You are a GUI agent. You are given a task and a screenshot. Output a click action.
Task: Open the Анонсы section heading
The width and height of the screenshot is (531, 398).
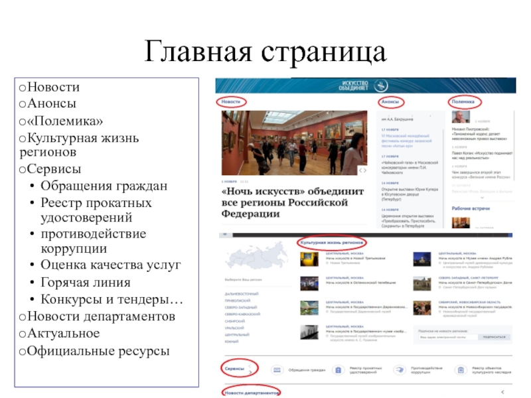click(390, 102)
